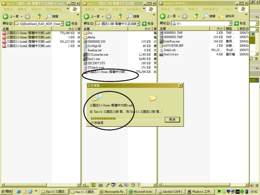Open Search in G:\ window
Image resolution: width=260 pixels, height=195 pixels.
tap(209, 16)
